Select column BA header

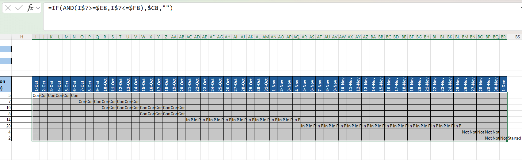(x=373, y=37)
